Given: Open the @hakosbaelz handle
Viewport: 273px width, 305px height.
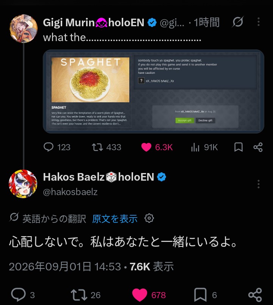Looking at the screenshot, I should pos(70,192).
